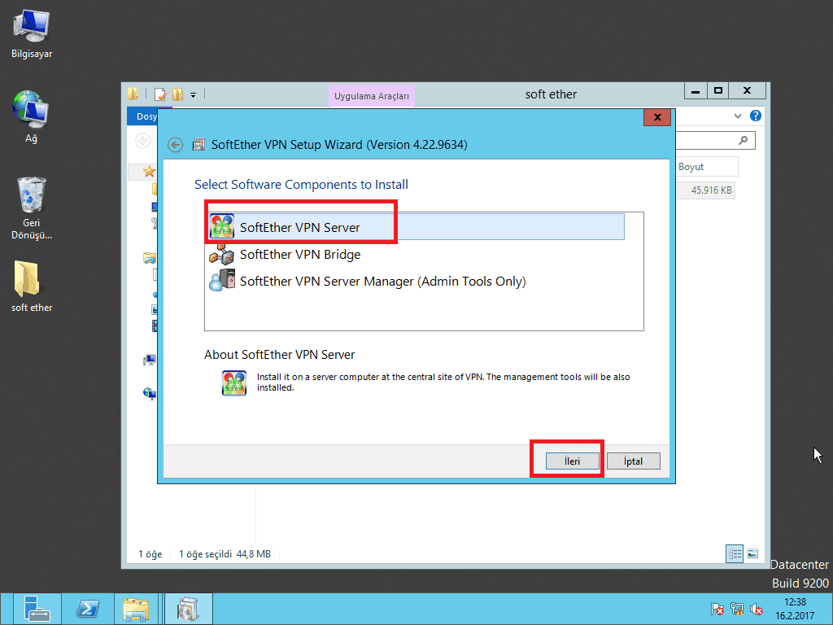The image size is (833, 625).
Task: Click the About section VPN Server icon
Action: point(234,382)
